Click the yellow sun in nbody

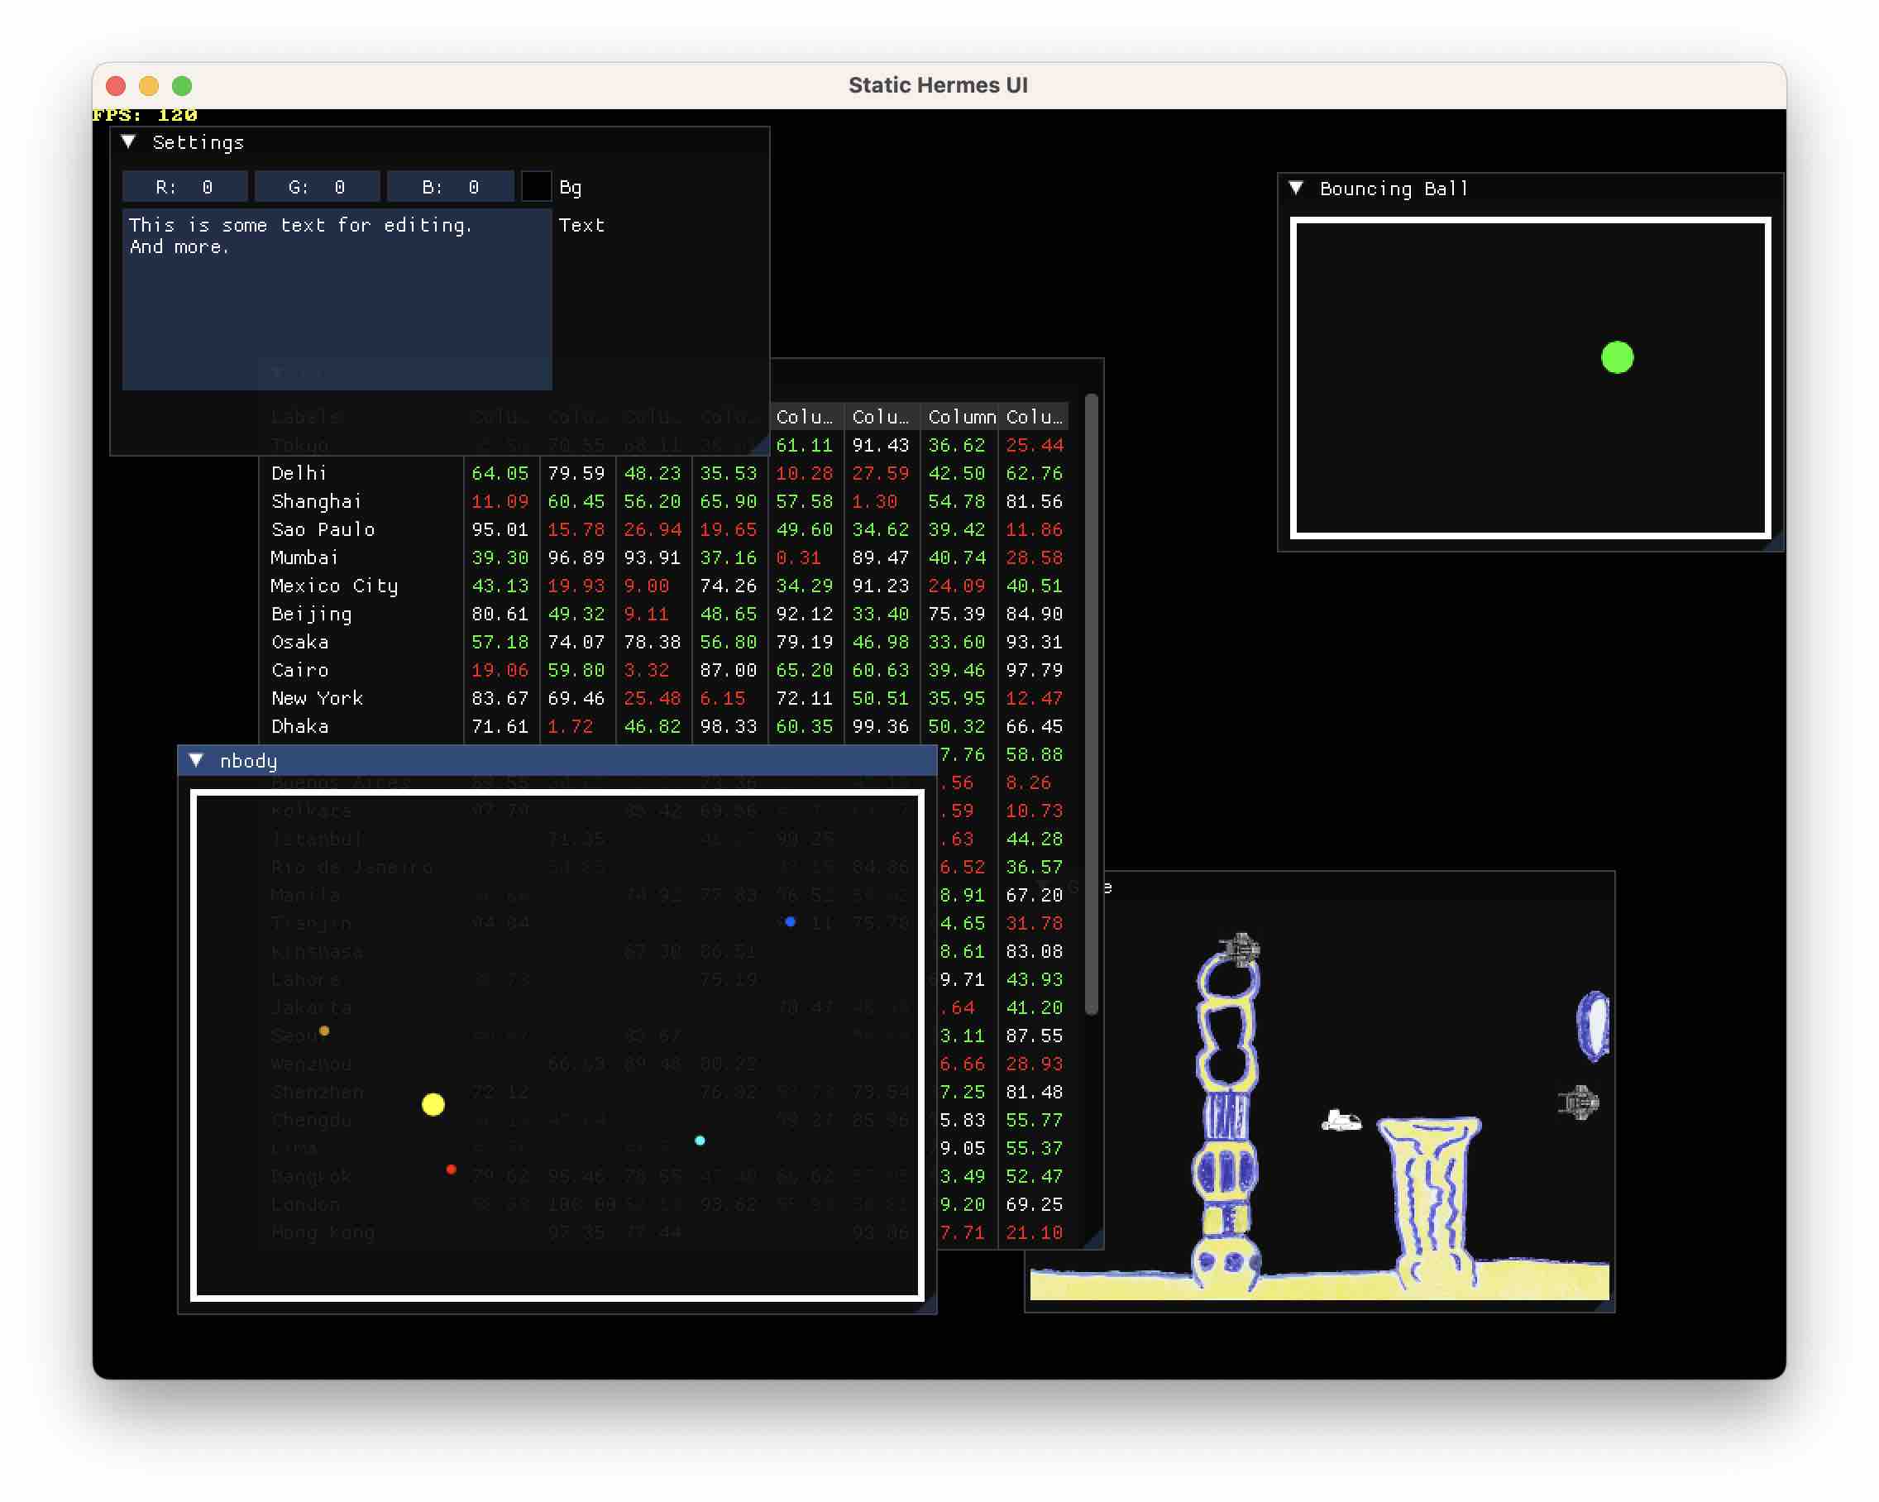click(433, 1104)
